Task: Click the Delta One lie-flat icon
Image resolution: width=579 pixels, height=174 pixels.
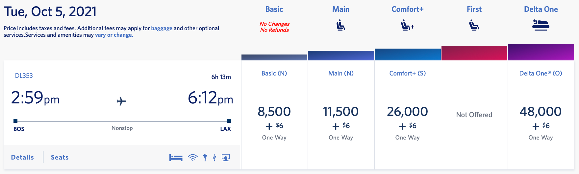Action: pyautogui.click(x=541, y=25)
